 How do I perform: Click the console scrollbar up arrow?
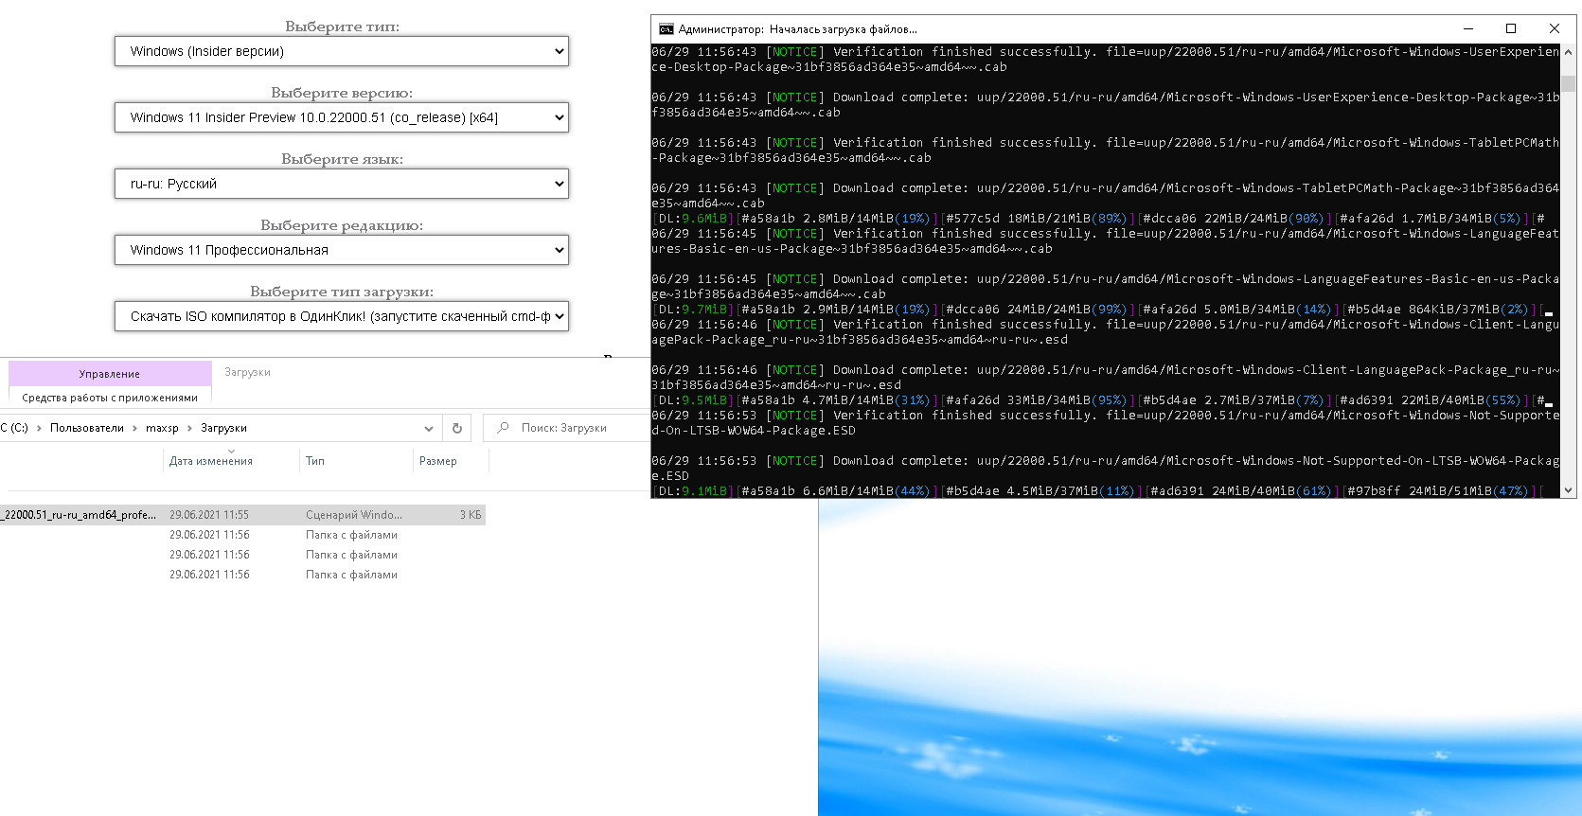click(x=1569, y=52)
